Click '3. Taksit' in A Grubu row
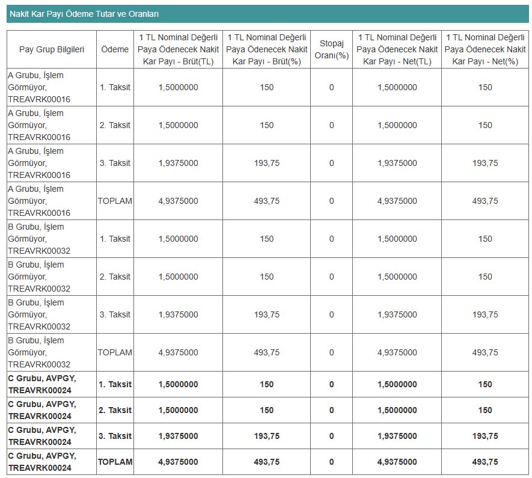The width and height of the screenshot is (532, 478). pyautogui.click(x=115, y=163)
